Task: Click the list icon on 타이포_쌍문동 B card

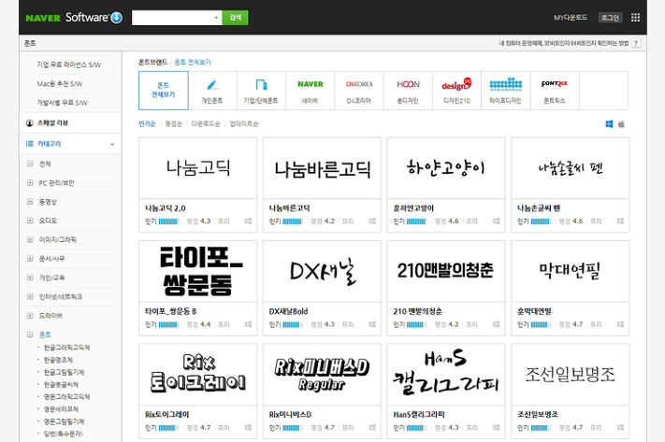Action: pyautogui.click(x=248, y=324)
